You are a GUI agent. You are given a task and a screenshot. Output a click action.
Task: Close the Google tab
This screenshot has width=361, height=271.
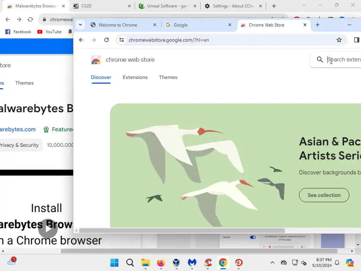[230, 25]
